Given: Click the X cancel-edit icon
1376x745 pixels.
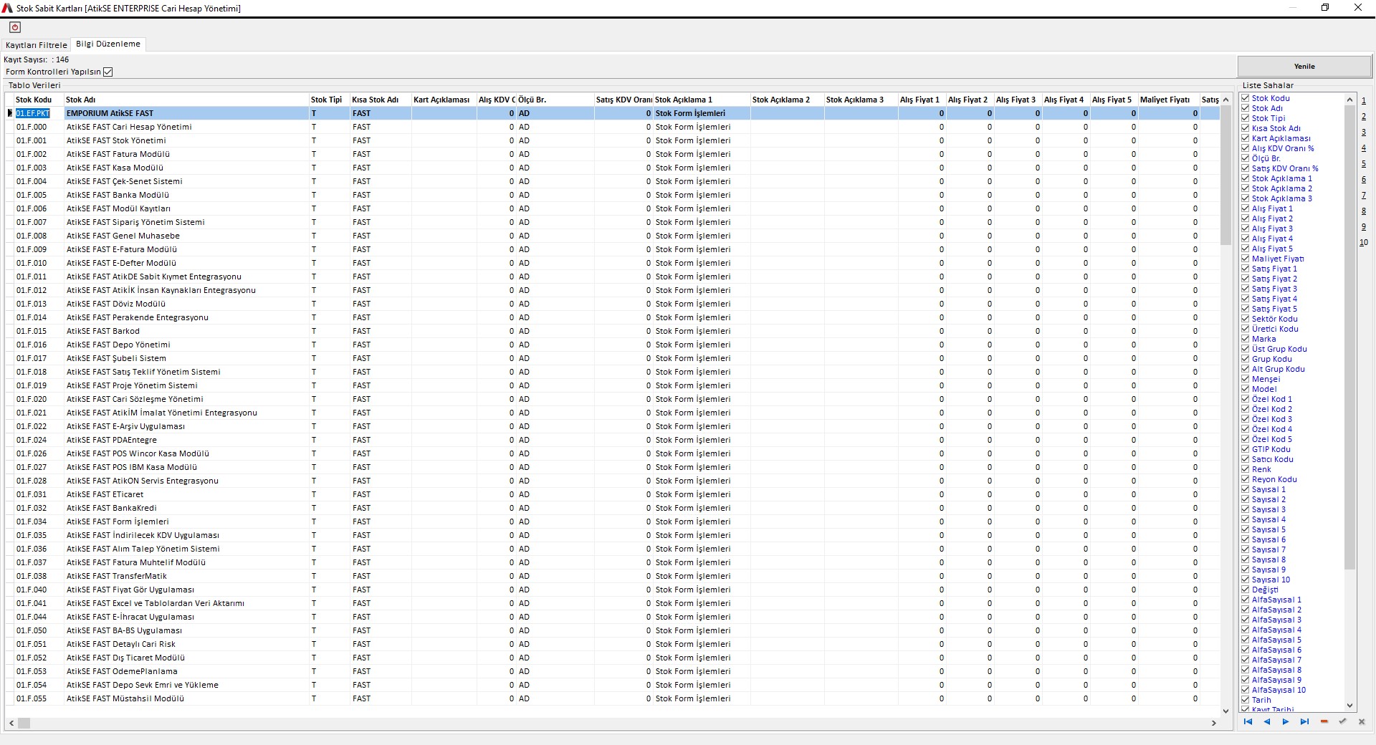Looking at the screenshot, I should coord(1362,722).
